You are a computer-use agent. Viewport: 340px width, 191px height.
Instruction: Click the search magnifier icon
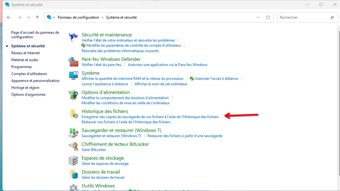332,17
